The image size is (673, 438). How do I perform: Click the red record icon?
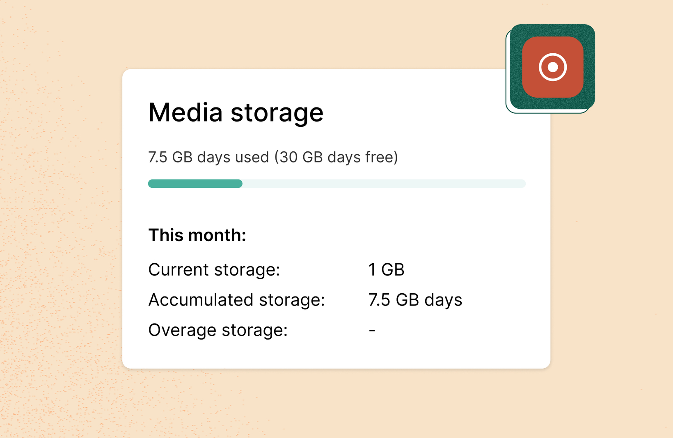552,67
